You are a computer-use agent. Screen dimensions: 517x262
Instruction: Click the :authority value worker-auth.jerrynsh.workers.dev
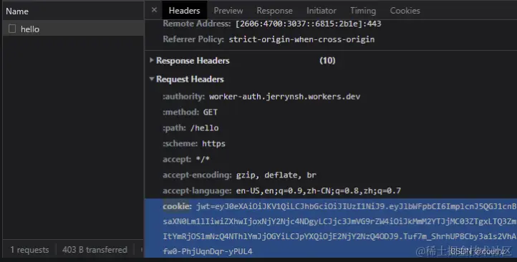[x=284, y=97]
